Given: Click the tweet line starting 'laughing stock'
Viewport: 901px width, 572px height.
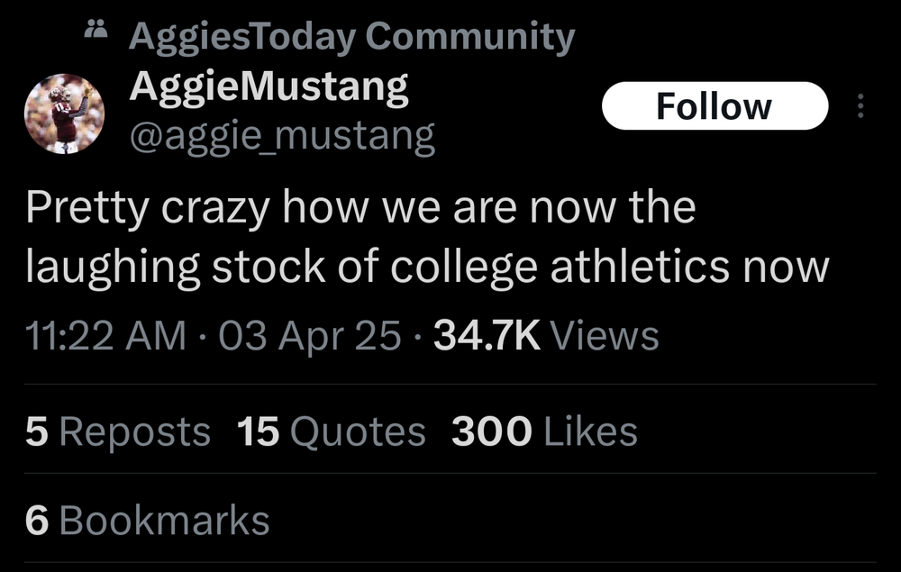Looking at the screenshot, I should point(427,268).
